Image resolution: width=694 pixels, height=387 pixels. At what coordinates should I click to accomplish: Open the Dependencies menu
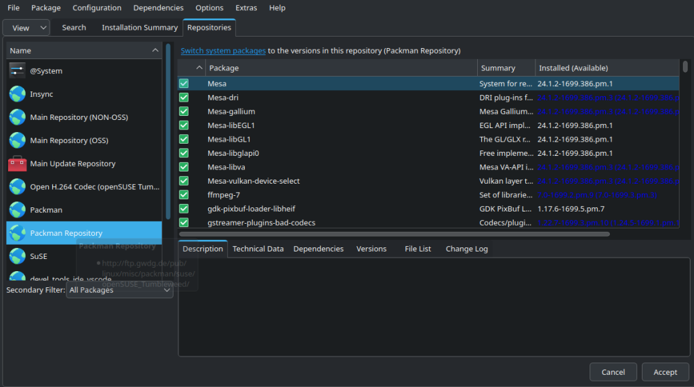click(159, 8)
